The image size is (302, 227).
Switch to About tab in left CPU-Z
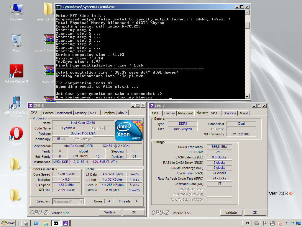(x=122, y=113)
